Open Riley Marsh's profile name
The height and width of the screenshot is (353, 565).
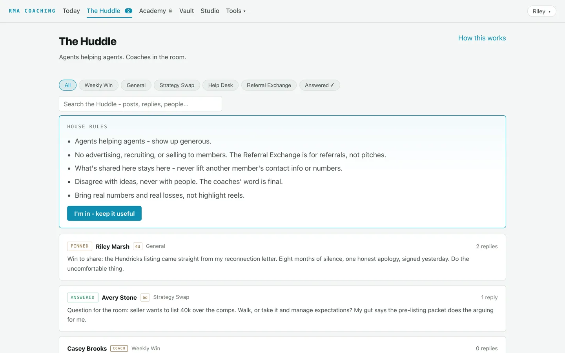pos(113,246)
